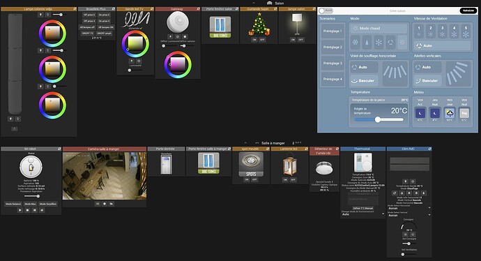This screenshot has height=261, width=481.
Task: Click the spot meuble SPOTS icon
Action: click(251, 165)
